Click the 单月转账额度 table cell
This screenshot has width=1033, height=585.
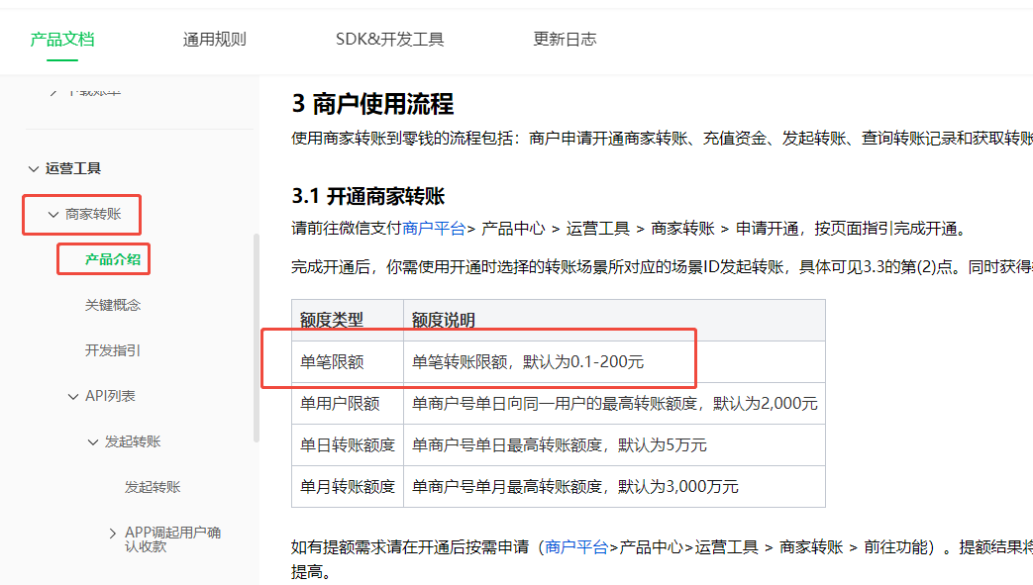click(347, 487)
